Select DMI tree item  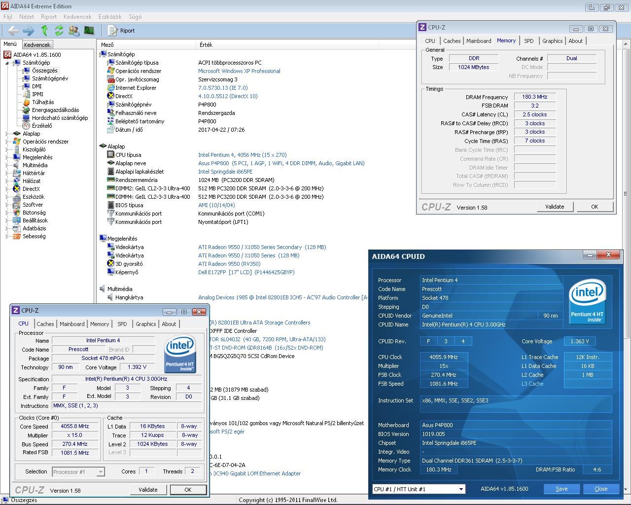point(36,86)
